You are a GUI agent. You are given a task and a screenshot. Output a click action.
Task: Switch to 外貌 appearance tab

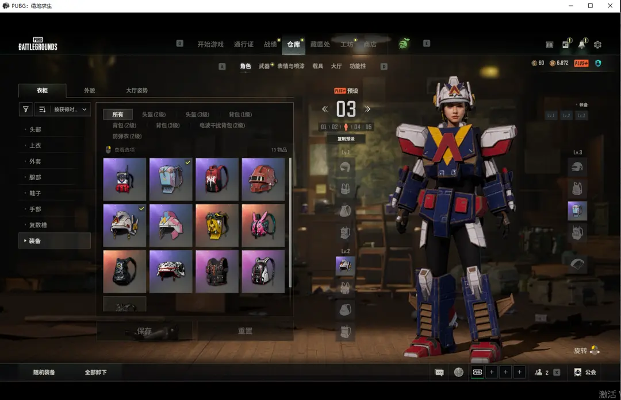(90, 91)
